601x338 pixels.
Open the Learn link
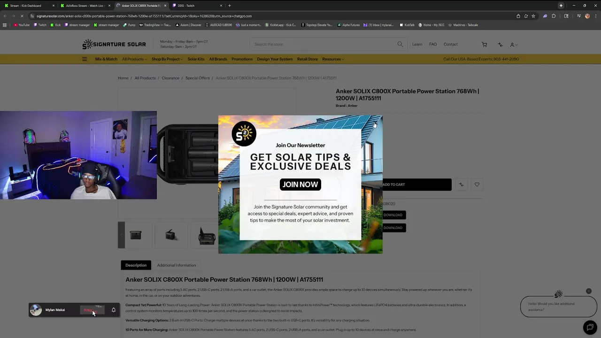pyautogui.click(x=417, y=44)
